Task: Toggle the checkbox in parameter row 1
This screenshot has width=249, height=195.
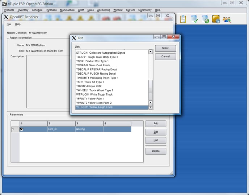Action: (21, 129)
